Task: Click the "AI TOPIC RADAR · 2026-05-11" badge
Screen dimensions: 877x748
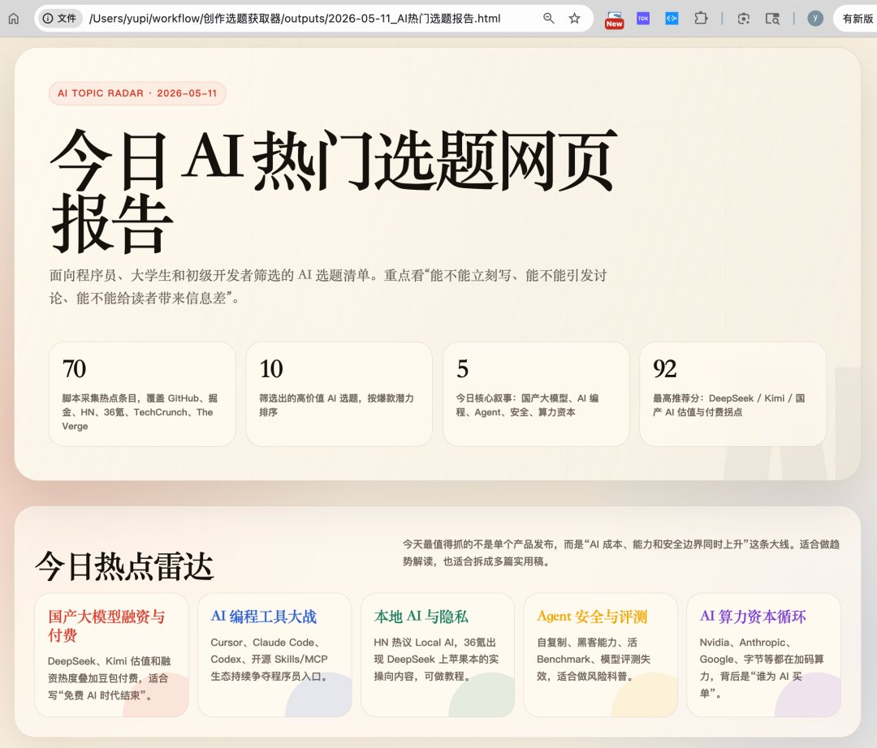Action: (x=137, y=93)
